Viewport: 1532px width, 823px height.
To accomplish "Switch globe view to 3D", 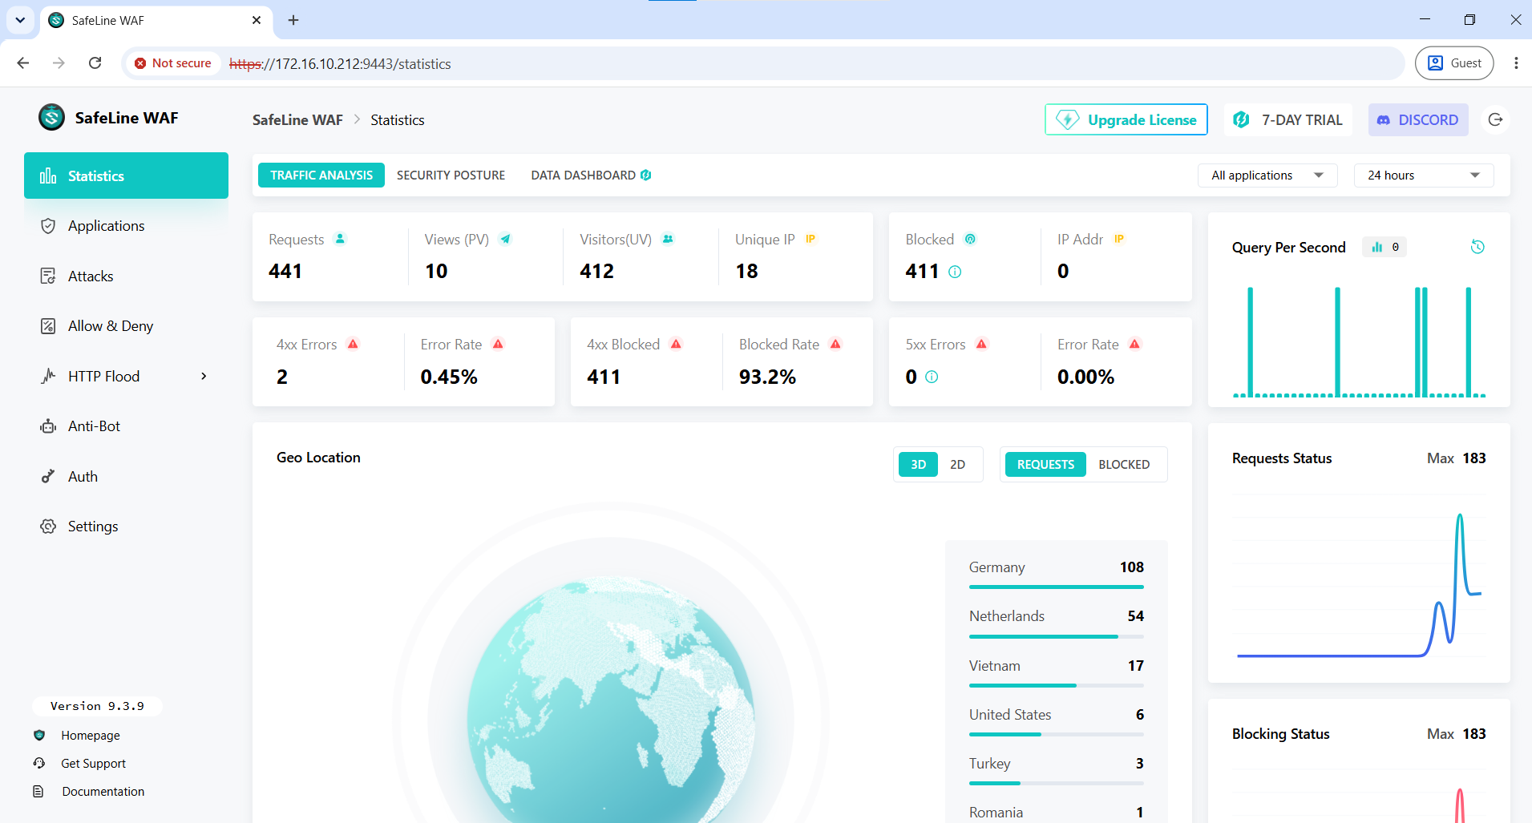I will click(x=919, y=465).
